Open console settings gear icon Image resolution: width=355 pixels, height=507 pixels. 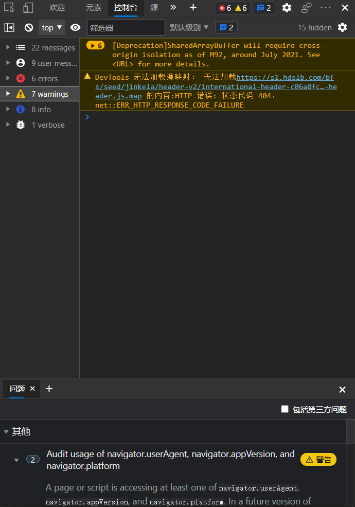click(x=342, y=27)
